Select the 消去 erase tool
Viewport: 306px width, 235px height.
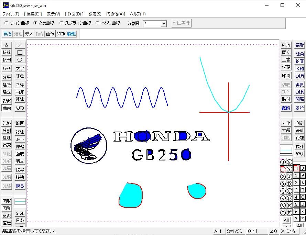click(20, 161)
